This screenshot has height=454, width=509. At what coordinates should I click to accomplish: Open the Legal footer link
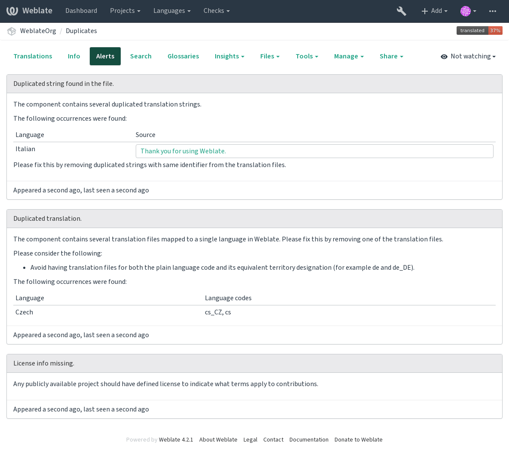coord(250,440)
